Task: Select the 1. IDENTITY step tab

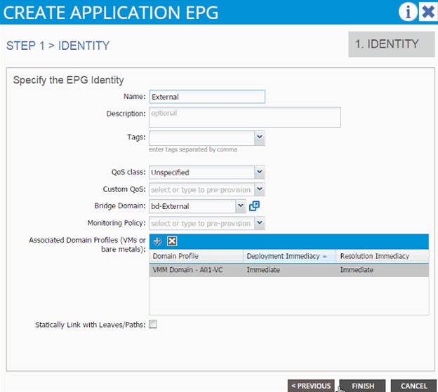Action: pyautogui.click(x=392, y=44)
